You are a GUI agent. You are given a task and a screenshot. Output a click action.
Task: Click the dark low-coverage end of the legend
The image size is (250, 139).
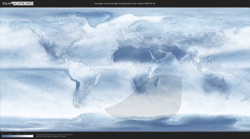[3, 136]
